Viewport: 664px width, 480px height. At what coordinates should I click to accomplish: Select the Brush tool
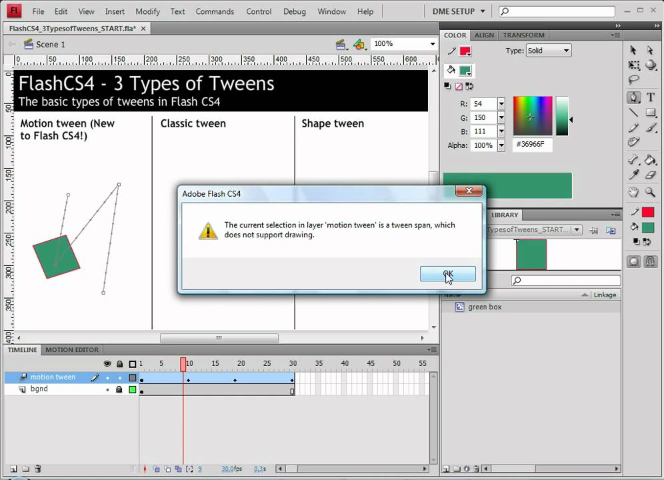point(651,127)
